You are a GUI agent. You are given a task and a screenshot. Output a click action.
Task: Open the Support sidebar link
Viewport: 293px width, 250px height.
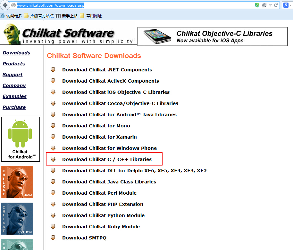coord(13,75)
